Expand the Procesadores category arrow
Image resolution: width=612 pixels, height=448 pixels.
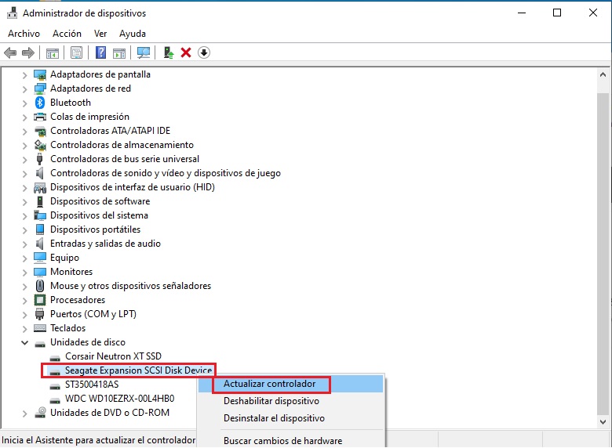point(24,300)
